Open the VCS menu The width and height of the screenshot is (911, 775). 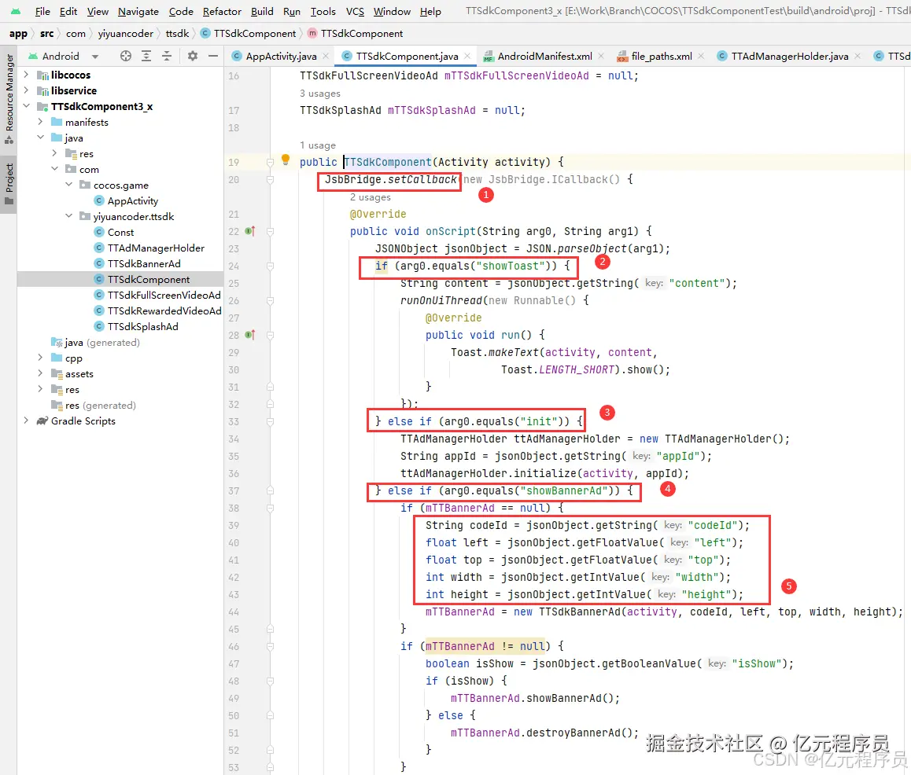355,12
